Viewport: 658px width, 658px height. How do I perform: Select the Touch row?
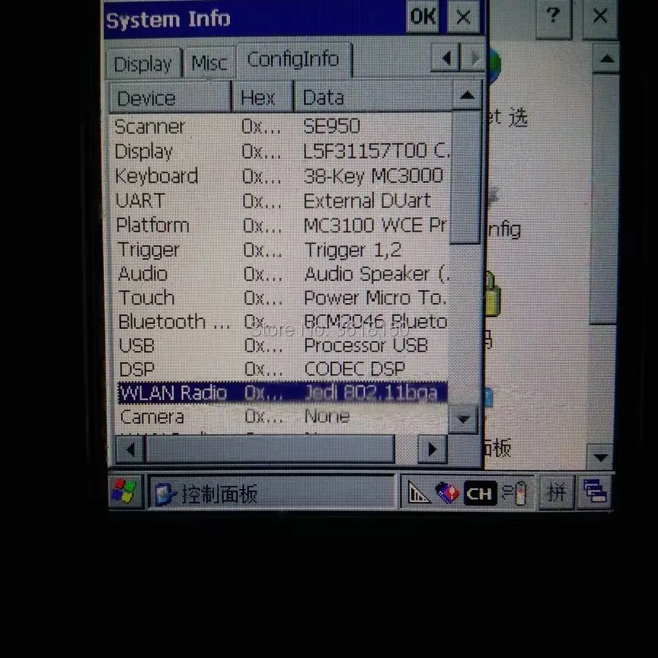coord(282,298)
